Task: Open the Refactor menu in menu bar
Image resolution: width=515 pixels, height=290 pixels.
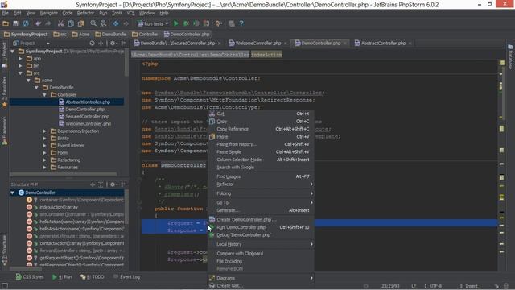Action: tap(85, 13)
